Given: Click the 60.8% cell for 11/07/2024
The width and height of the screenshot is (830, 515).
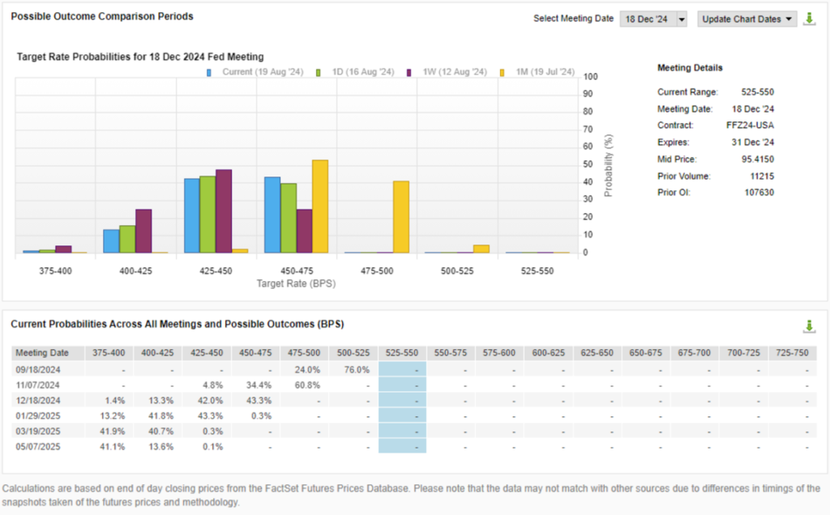Looking at the screenshot, I should click(307, 385).
